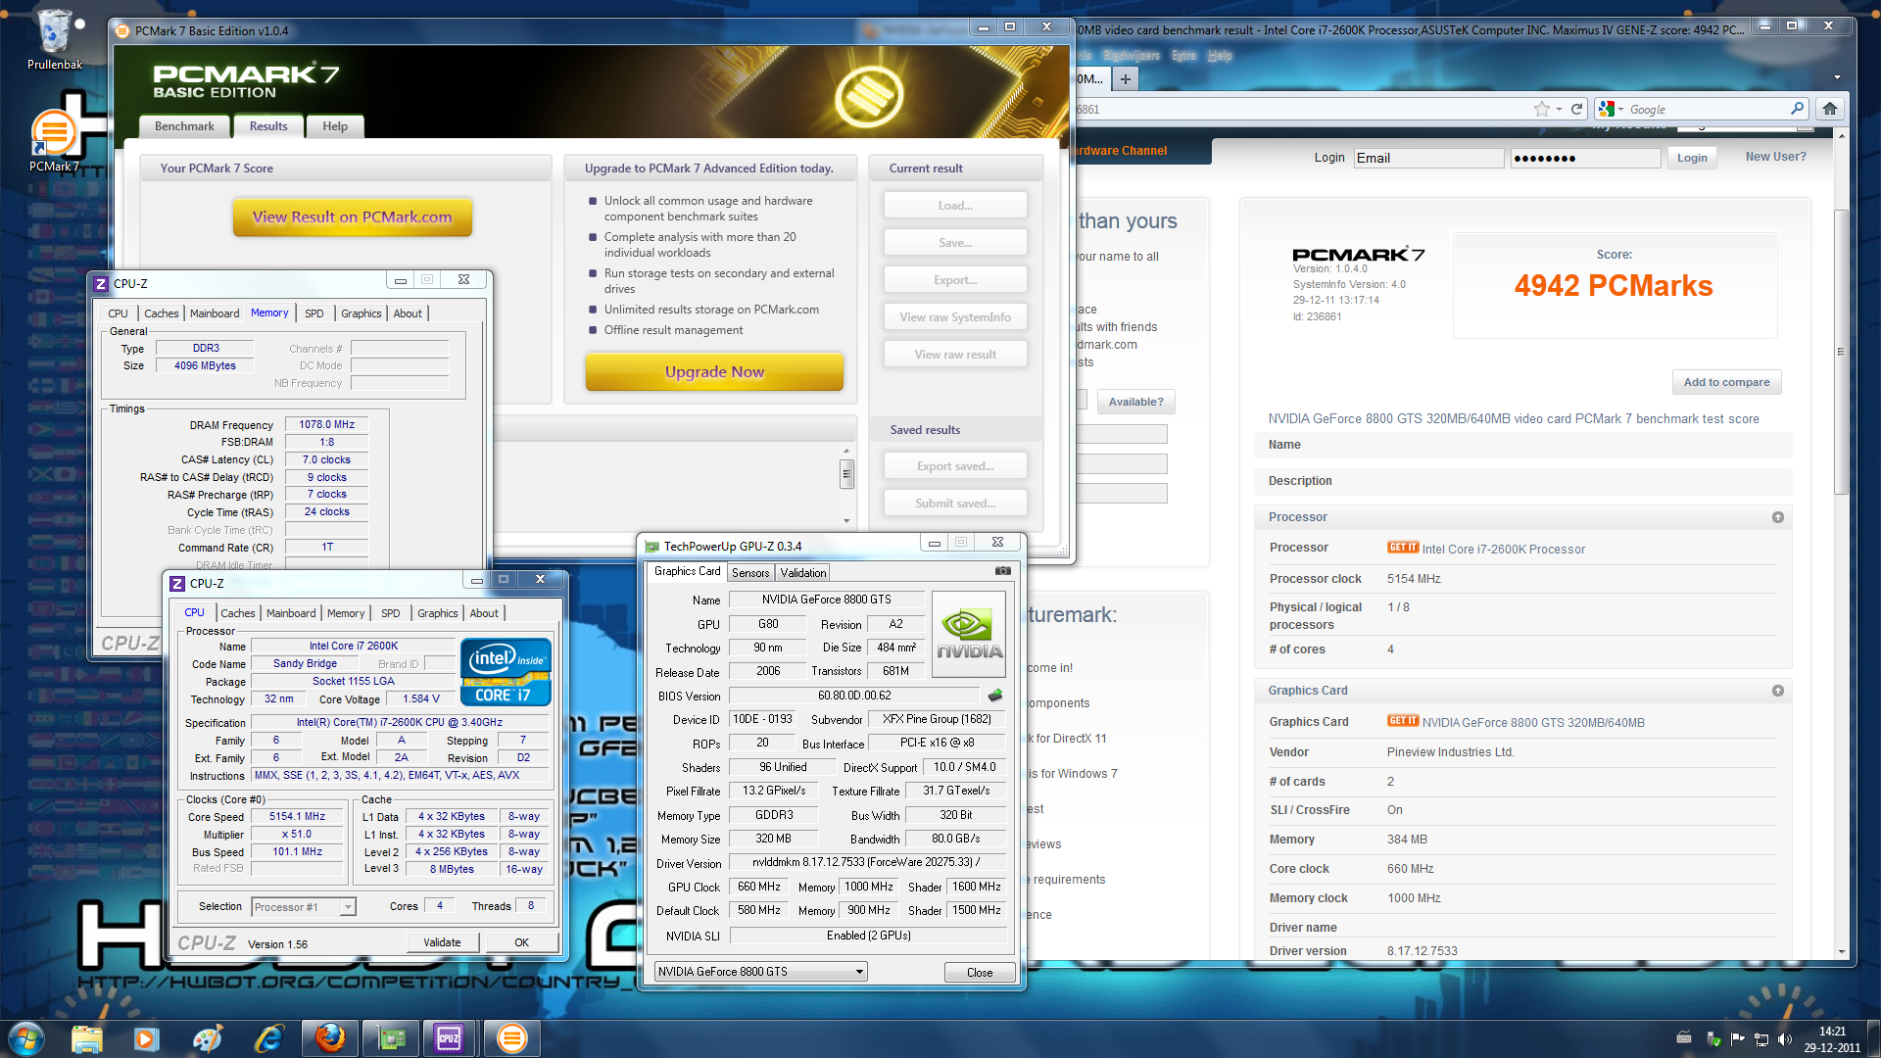
Task: Click the Show desktop button at the taskbar end
Action: [x=1874, y=1038]
